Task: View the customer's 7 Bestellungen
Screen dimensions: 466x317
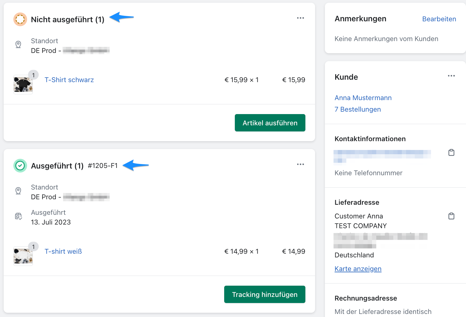Action: coord(358,109)
